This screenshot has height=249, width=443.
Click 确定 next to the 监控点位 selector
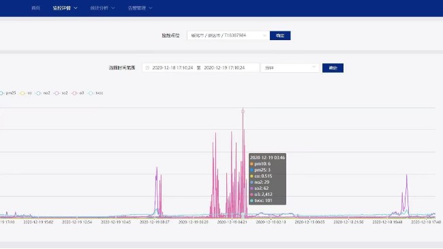[x=280, y=35]
